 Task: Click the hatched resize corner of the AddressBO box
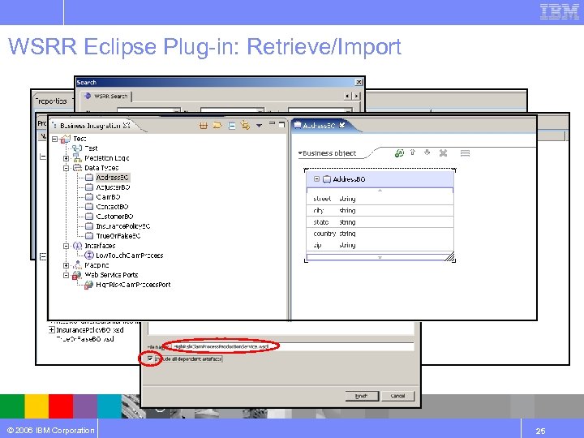(450, 257)
